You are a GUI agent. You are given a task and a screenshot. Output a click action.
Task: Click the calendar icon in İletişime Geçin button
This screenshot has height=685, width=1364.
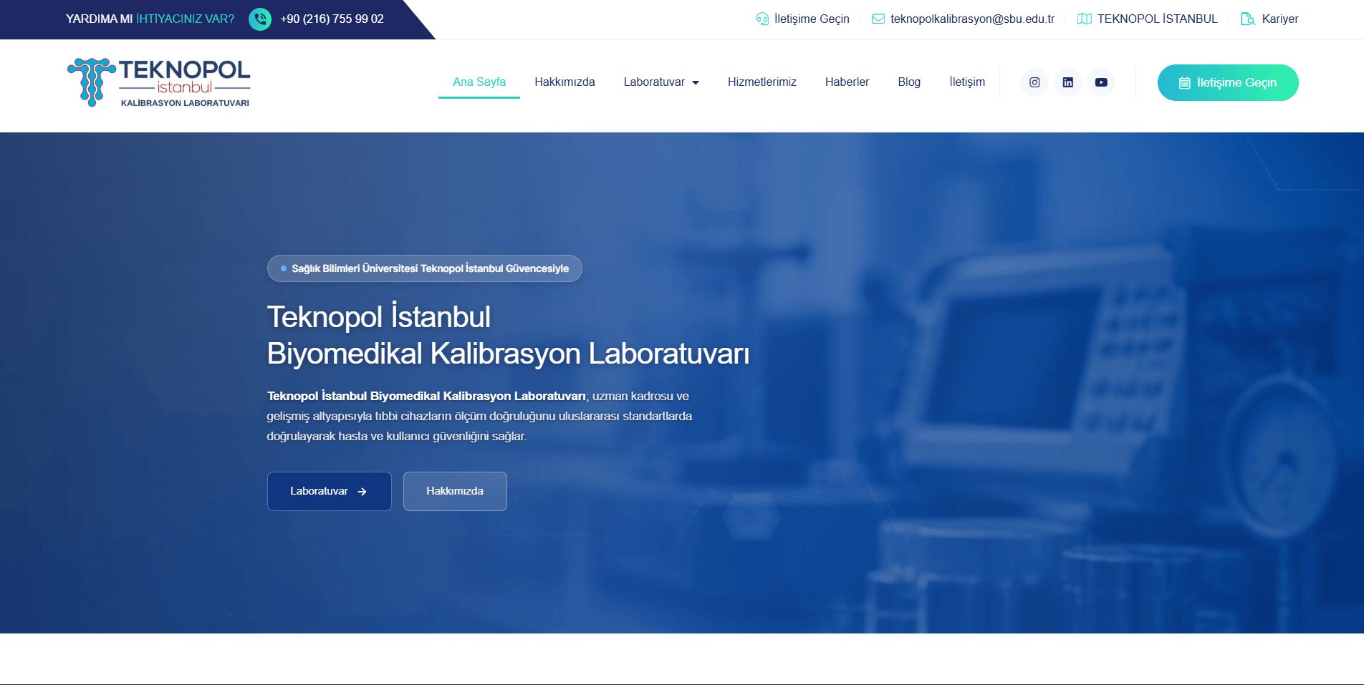click(1185, 83)
